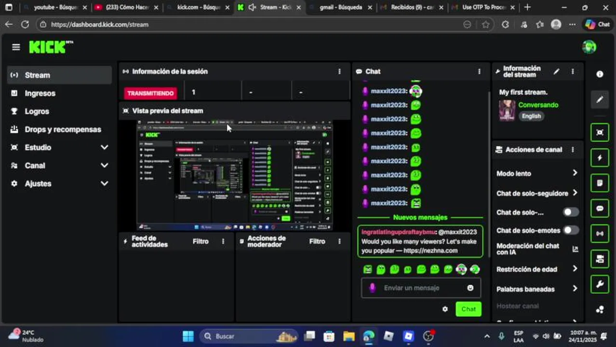Open the emoji picker in message box
The height and width of the screenshot is (347, 616).
tap(470, 288)
